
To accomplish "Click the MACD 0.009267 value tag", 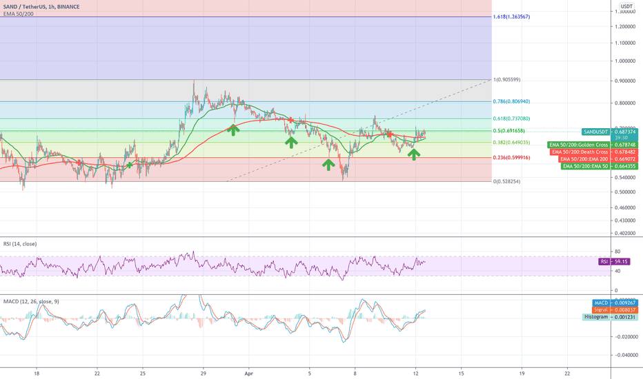I will [x=615, y=303].
